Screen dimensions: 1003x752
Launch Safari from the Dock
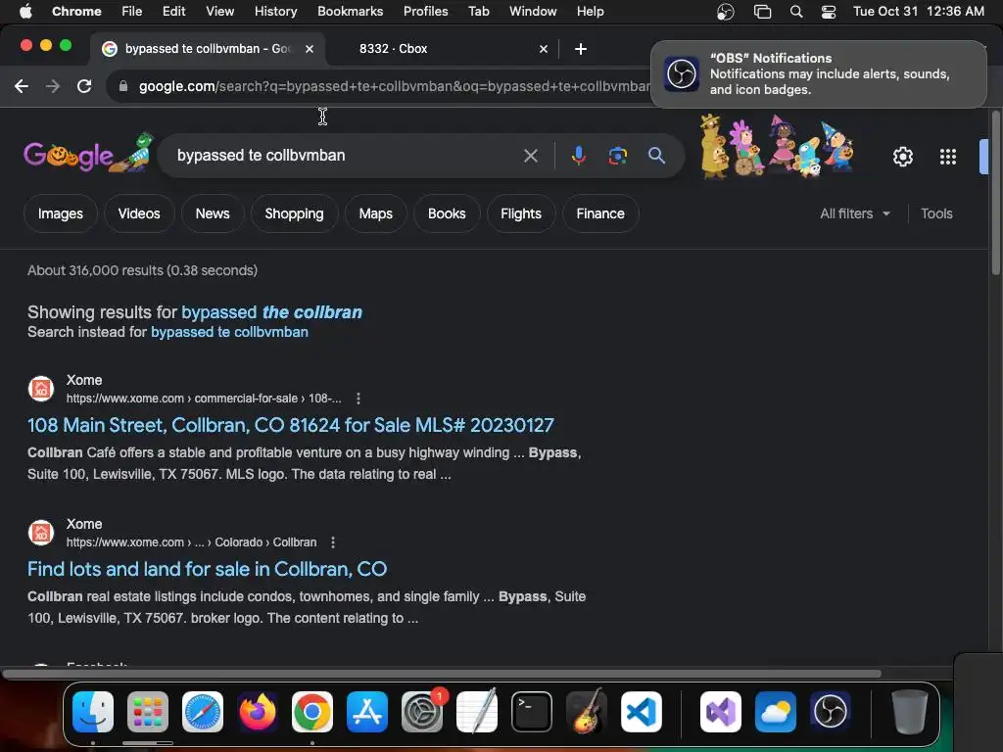pos(203,712)
